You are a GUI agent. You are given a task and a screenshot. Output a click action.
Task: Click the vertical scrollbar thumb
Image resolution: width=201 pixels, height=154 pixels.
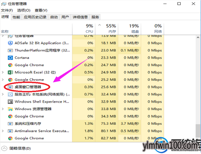coord(198,131)
